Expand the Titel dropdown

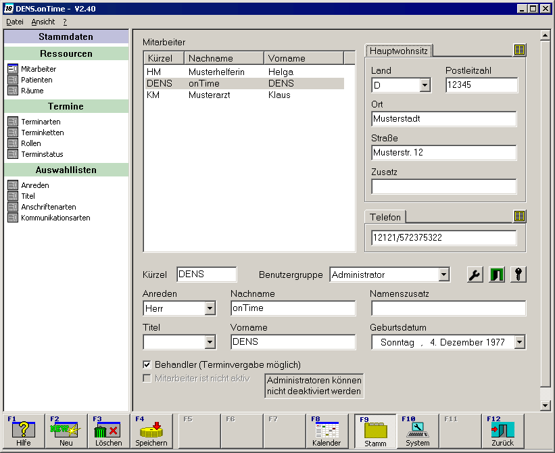[210, 342]
